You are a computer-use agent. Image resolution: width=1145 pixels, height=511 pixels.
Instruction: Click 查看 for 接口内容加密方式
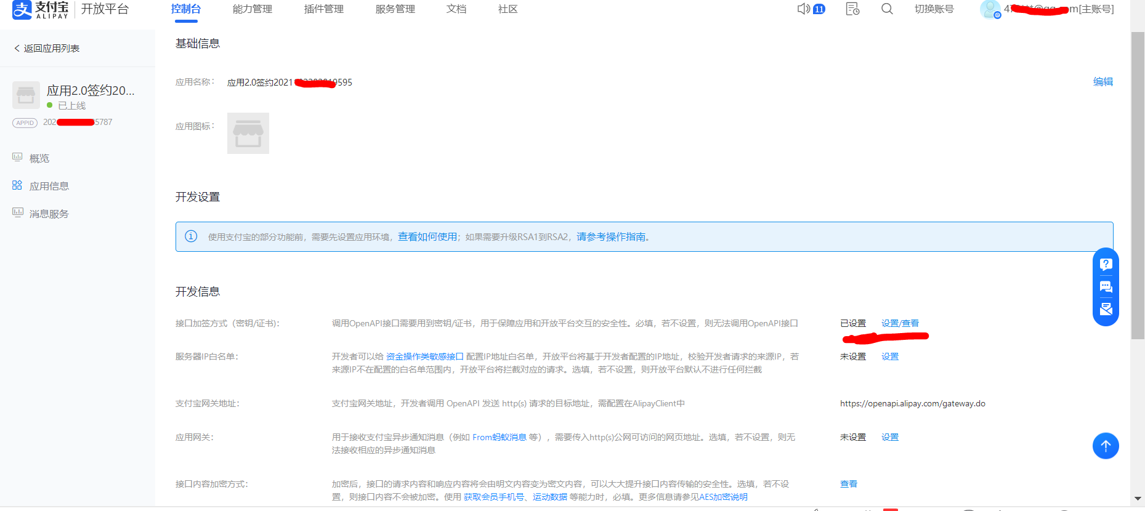849,484
